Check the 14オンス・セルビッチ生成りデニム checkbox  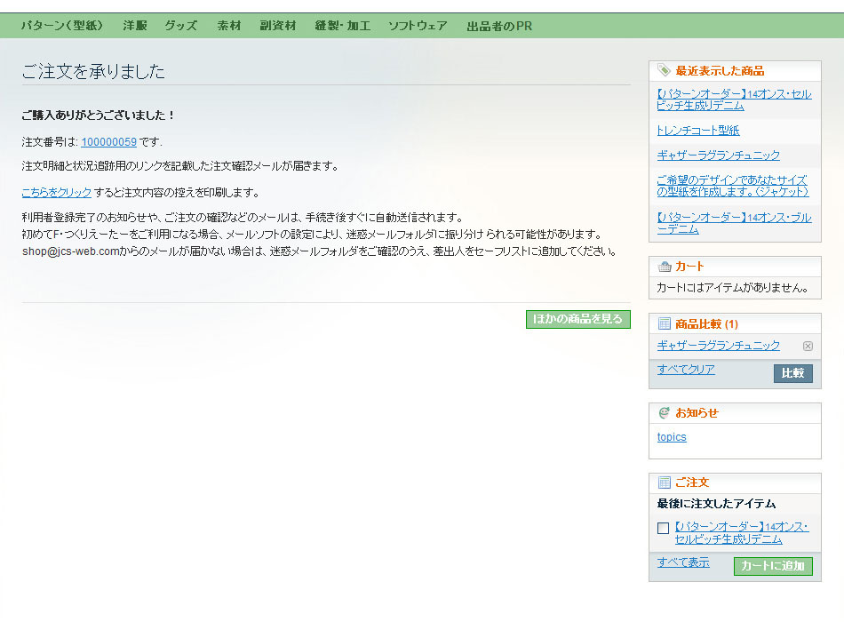(663, 529)
